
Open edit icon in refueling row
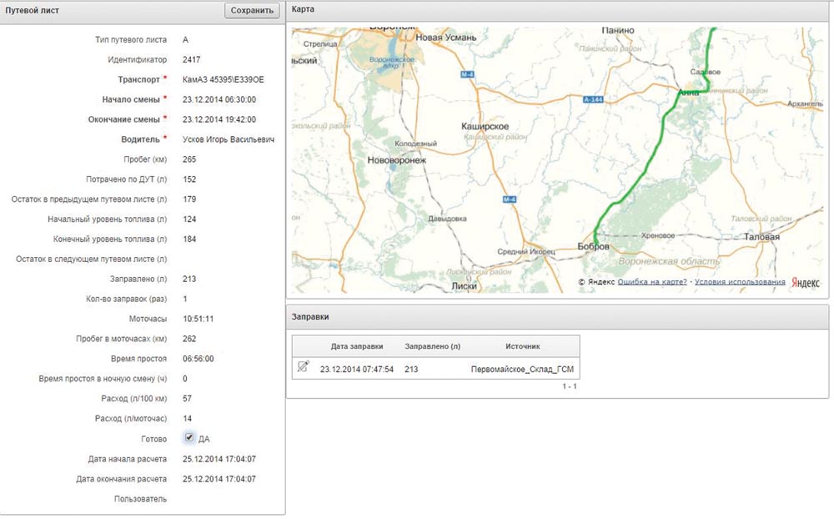(x=304, y=366)
